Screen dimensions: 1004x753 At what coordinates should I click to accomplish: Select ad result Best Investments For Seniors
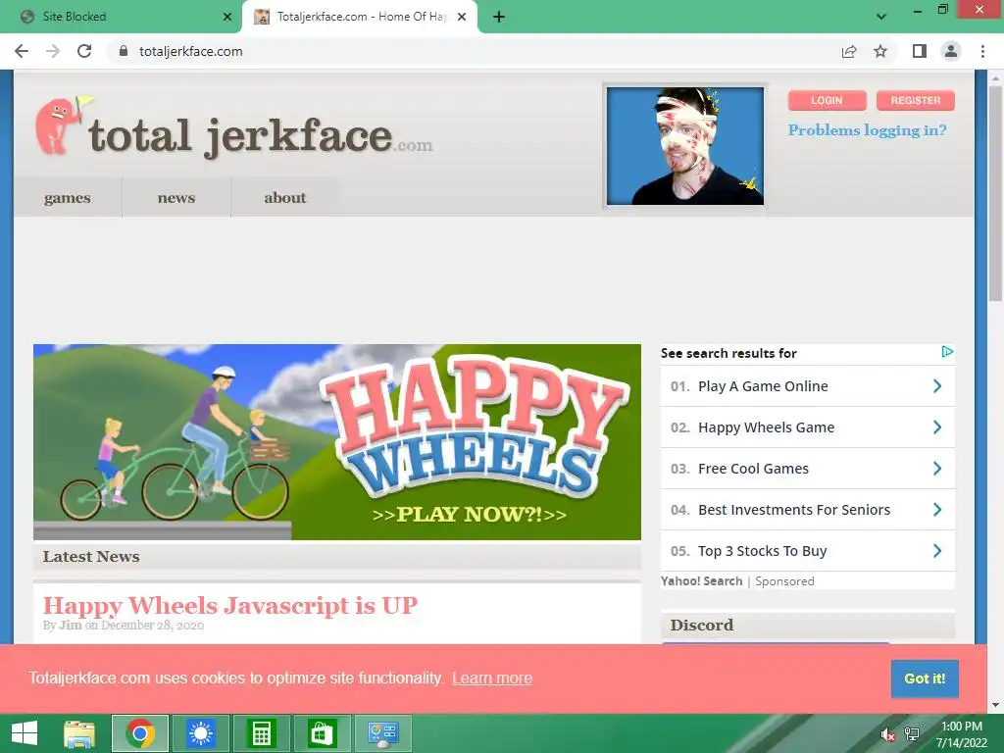794,510
